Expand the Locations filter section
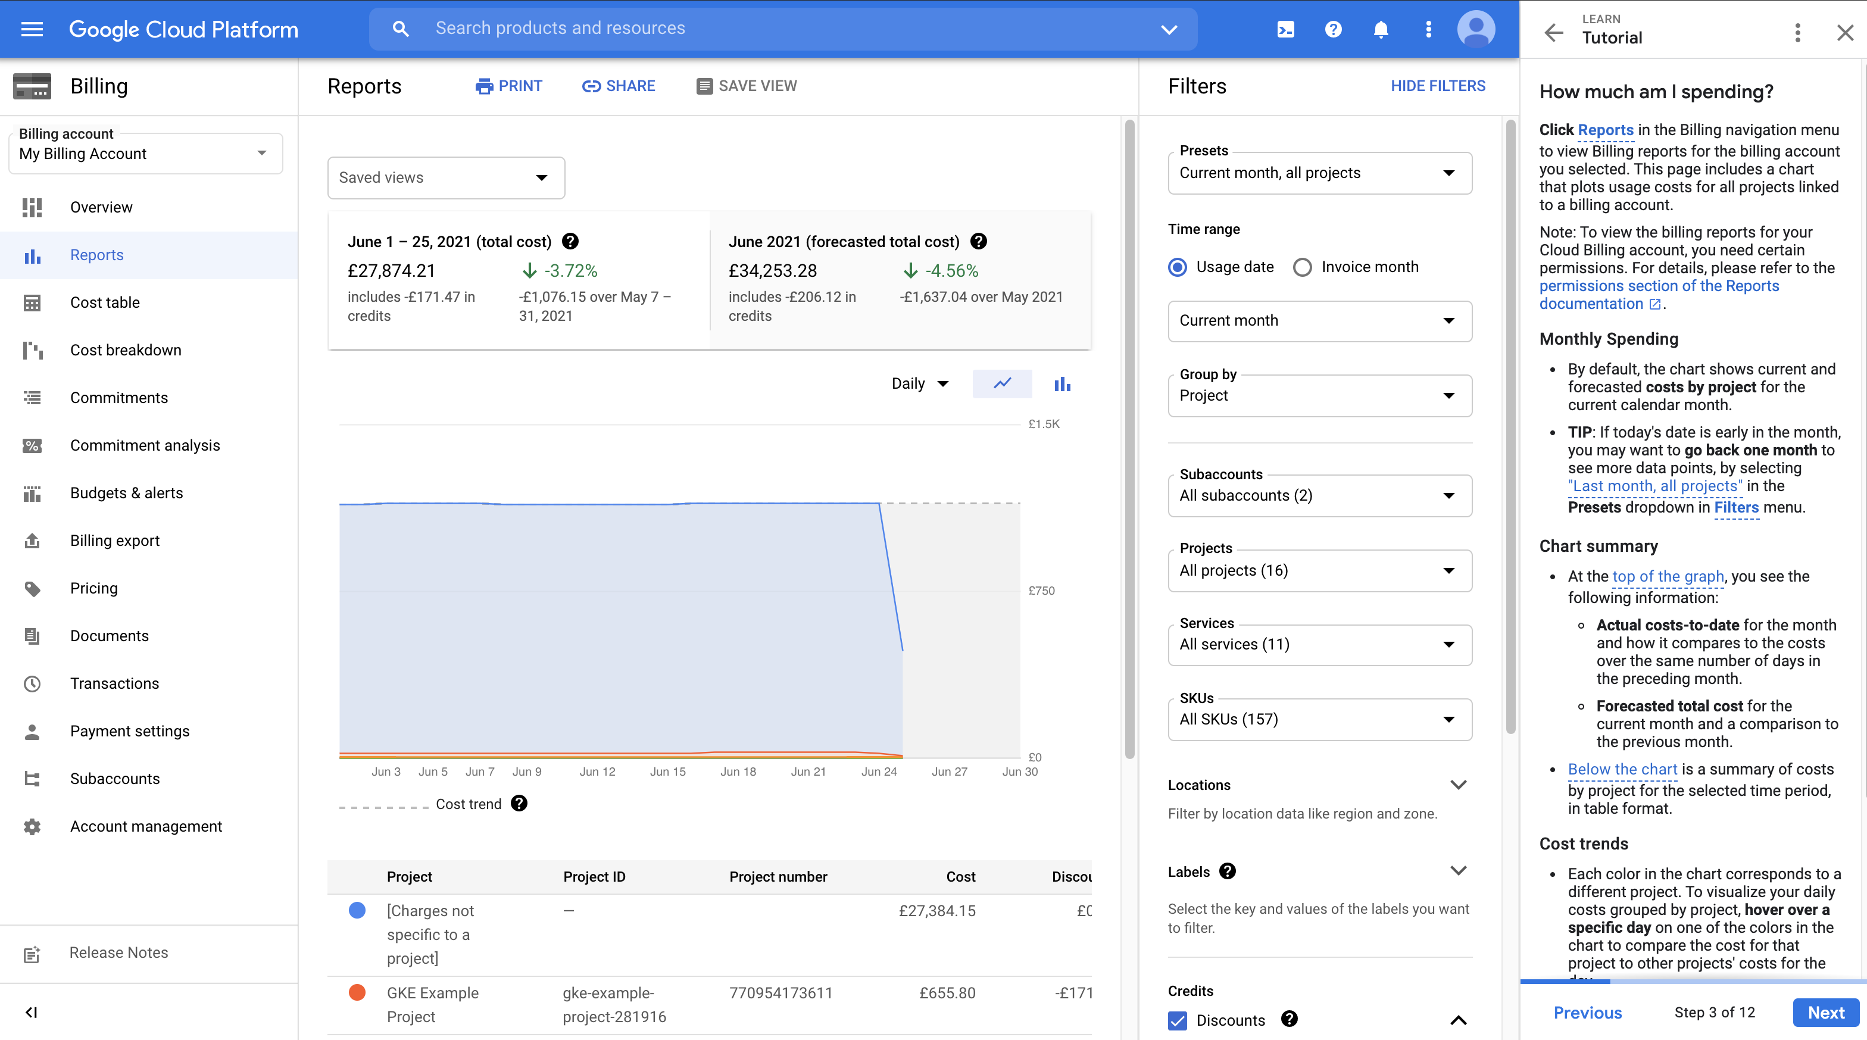 1459,784
